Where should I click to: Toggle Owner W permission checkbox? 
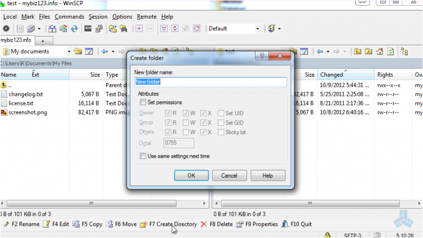pyautogui.click(x=186, y=113)
